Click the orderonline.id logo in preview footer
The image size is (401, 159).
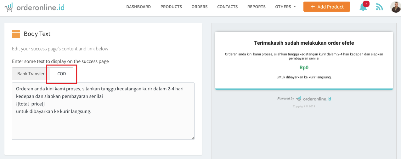313,99
